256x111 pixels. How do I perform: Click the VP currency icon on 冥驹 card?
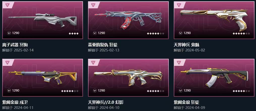tap(9, 33)
